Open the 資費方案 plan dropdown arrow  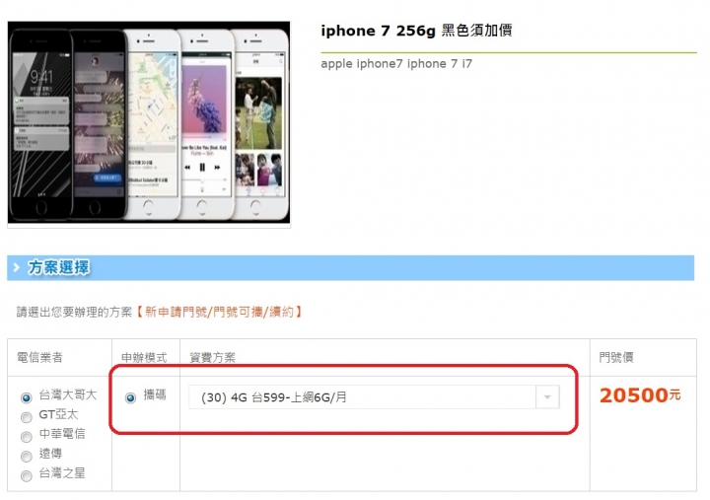(x=547, y=397)
